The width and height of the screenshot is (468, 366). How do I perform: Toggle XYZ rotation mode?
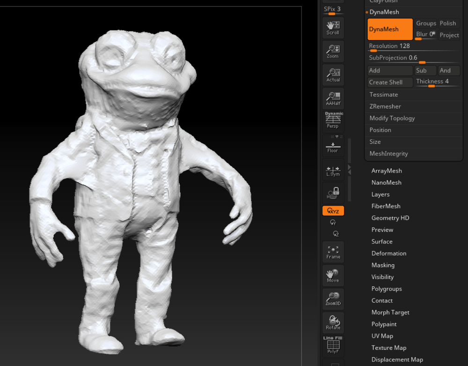(333, 211)
